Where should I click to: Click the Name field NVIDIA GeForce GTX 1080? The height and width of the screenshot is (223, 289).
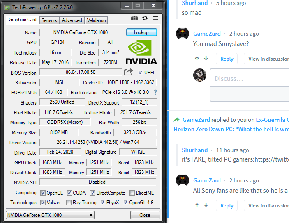81,32
